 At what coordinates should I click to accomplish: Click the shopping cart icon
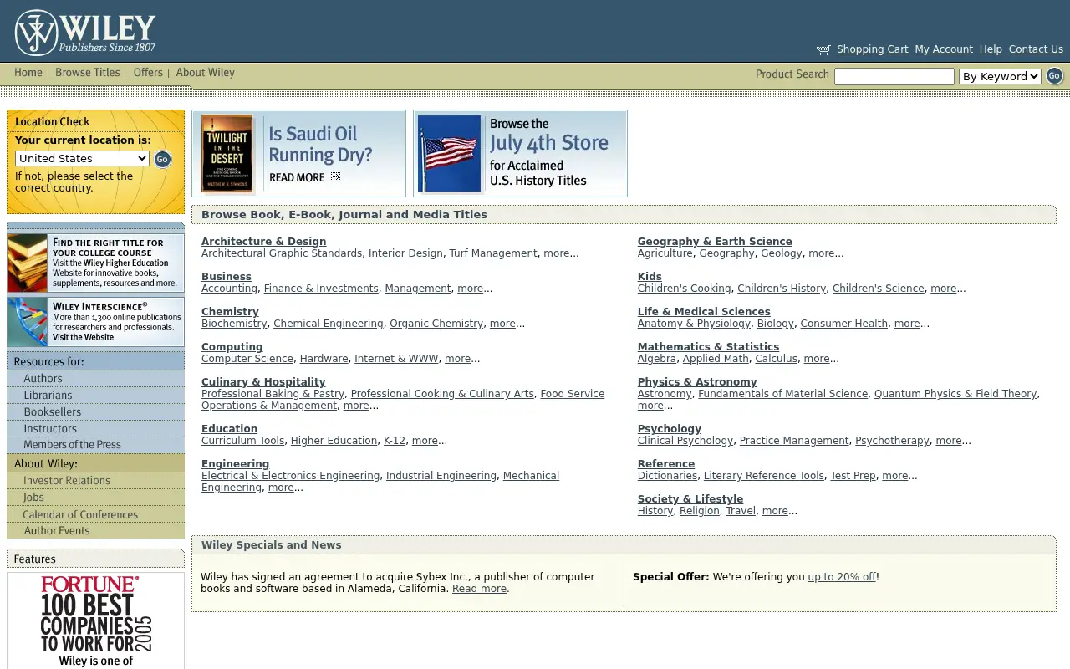(x=823, y=50)
